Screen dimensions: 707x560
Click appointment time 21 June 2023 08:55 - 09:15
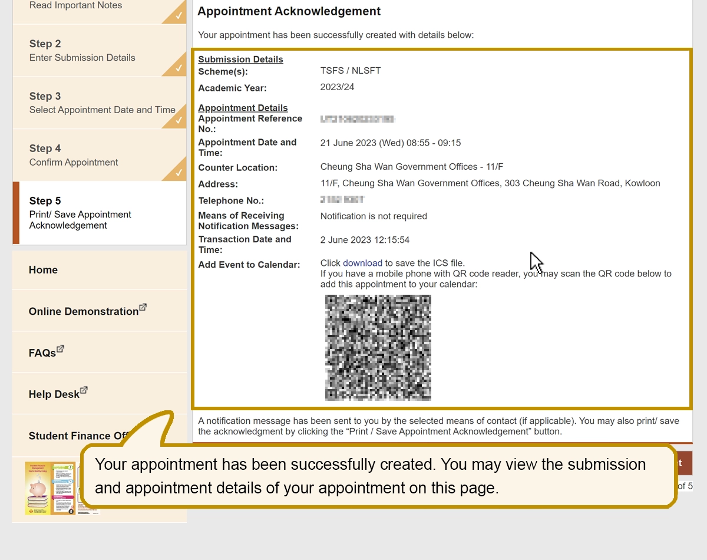pos(391,143)
